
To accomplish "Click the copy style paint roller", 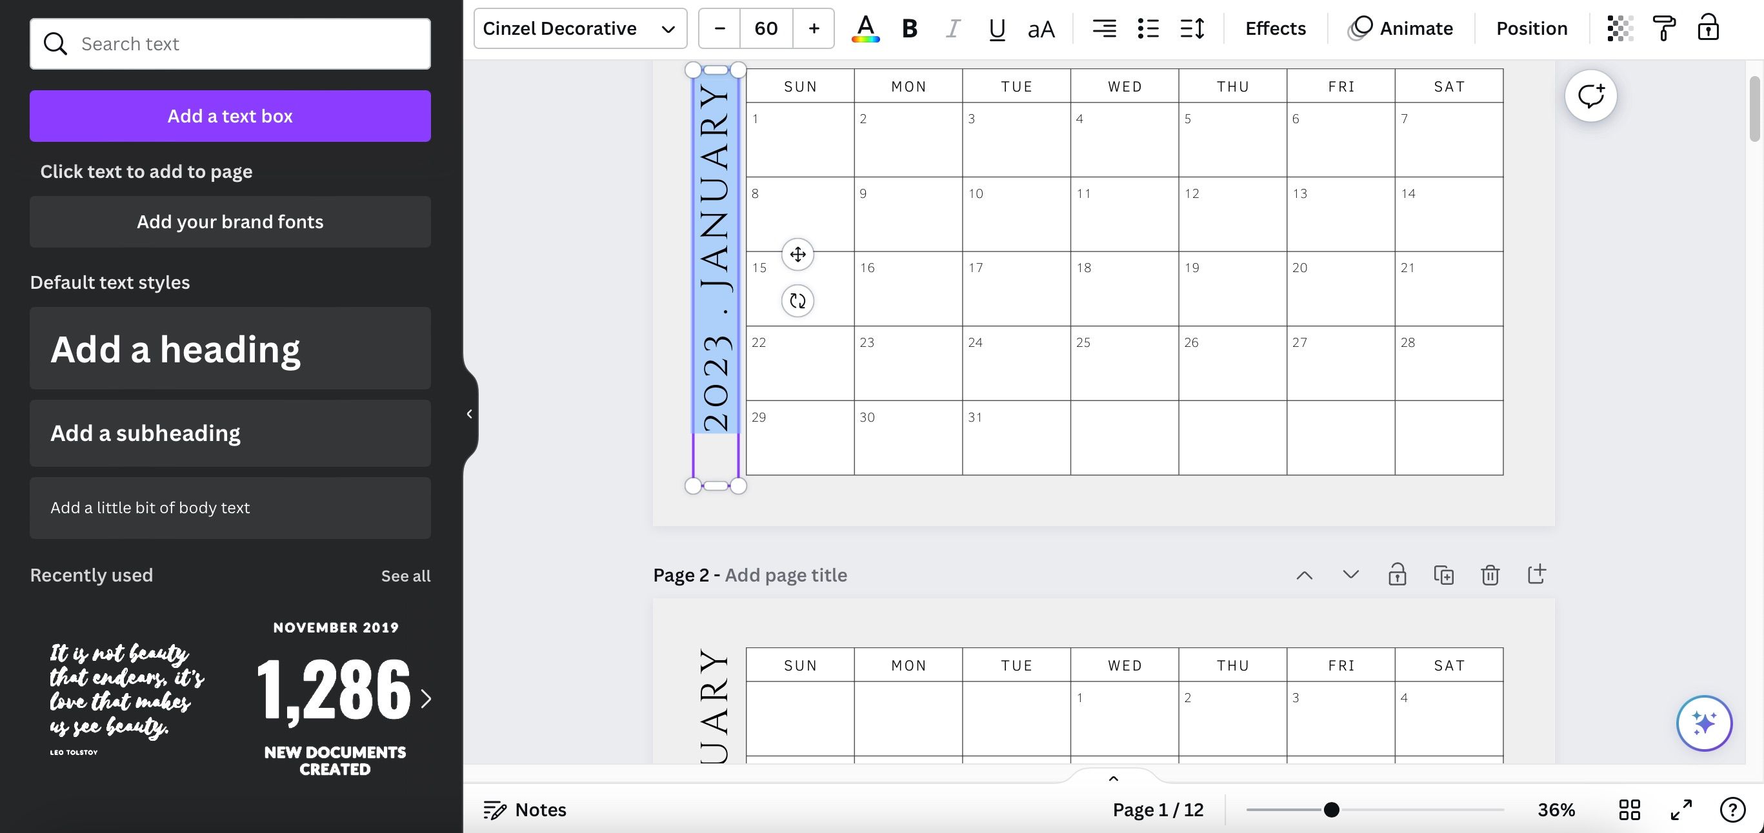I will point(1663,28).
